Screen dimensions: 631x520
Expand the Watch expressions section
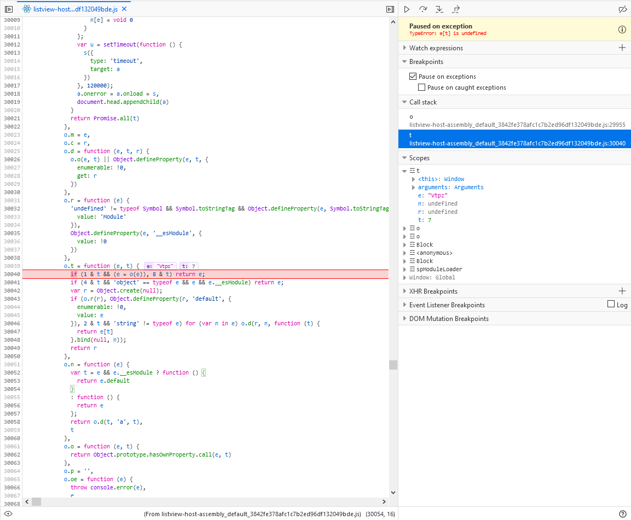tap(404, 48)
